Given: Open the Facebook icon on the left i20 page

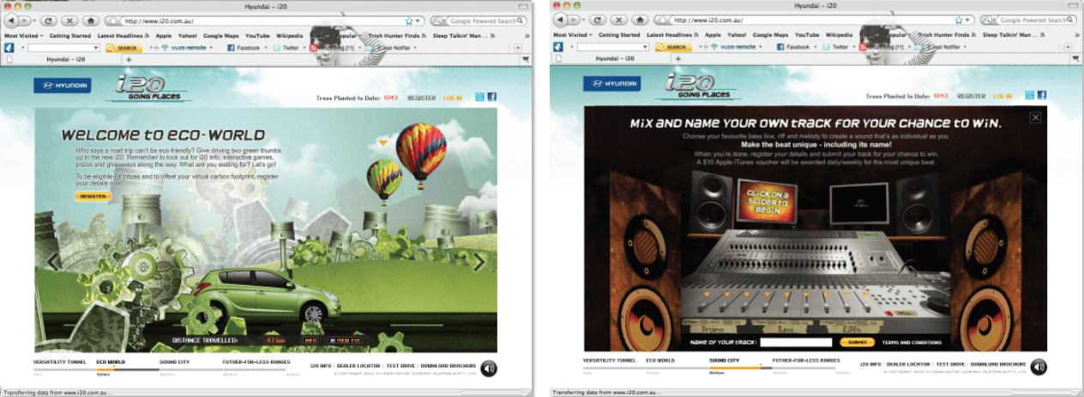Looking at the screenshot, I should 492,97.
